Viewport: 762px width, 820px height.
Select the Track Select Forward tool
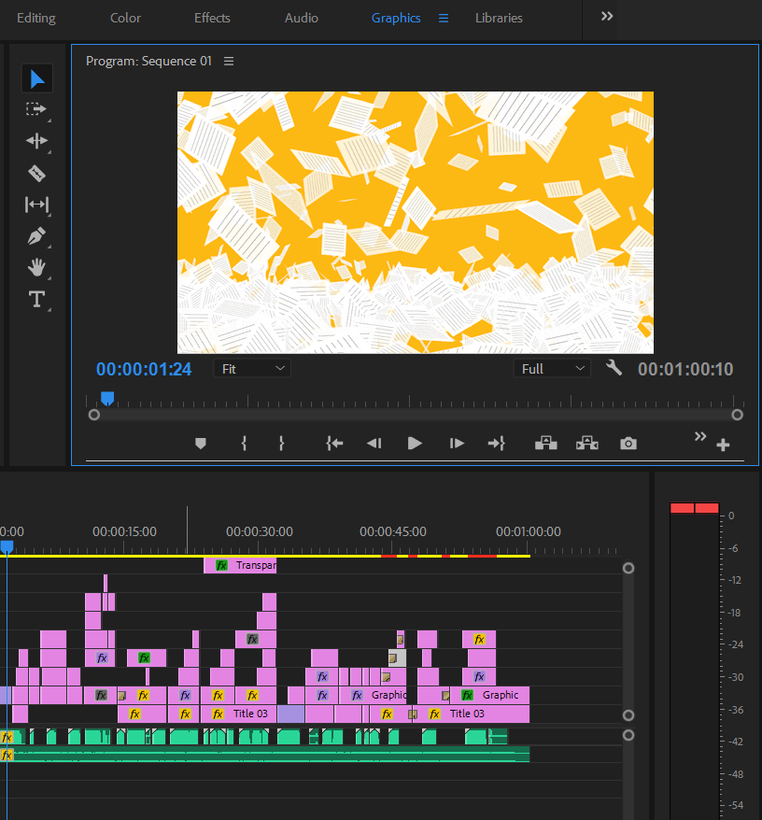click(x=36, y=109)
